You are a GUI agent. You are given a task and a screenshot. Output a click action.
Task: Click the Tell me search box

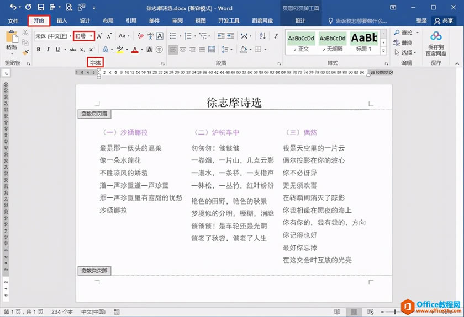coord(358,21)
